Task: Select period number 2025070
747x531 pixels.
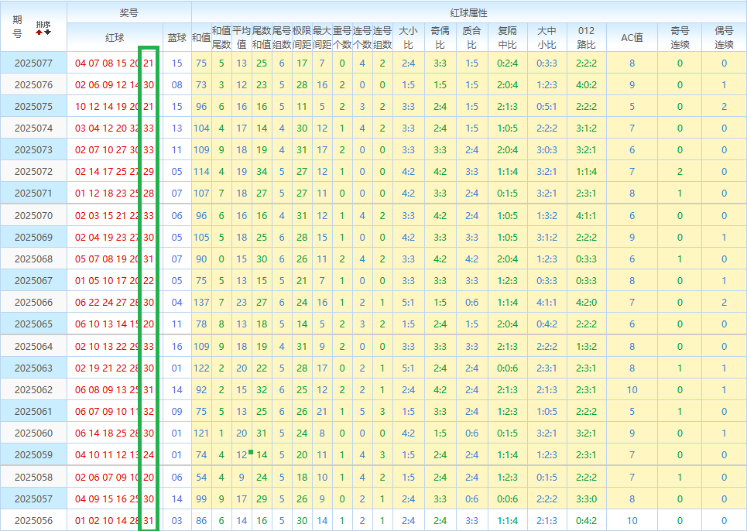Action: tap(33, 215)
